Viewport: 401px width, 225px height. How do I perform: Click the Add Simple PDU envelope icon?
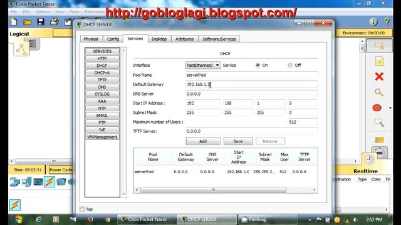pyautogui.click(x=379, y=140)
